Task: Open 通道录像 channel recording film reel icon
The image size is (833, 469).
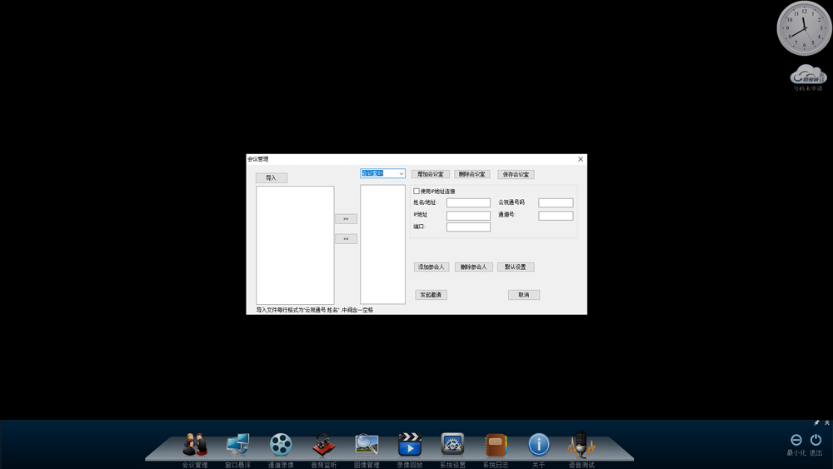Action: [x=281, y=445]
